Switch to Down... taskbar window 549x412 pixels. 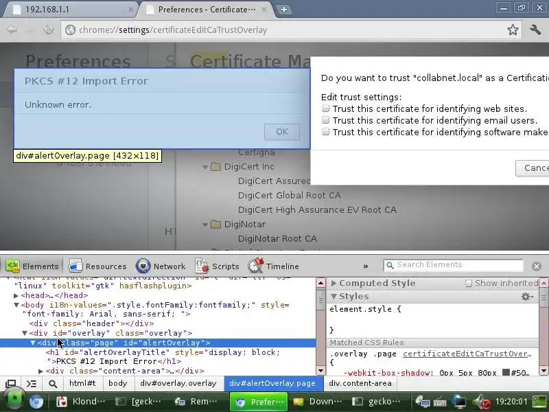coord(318,402)
